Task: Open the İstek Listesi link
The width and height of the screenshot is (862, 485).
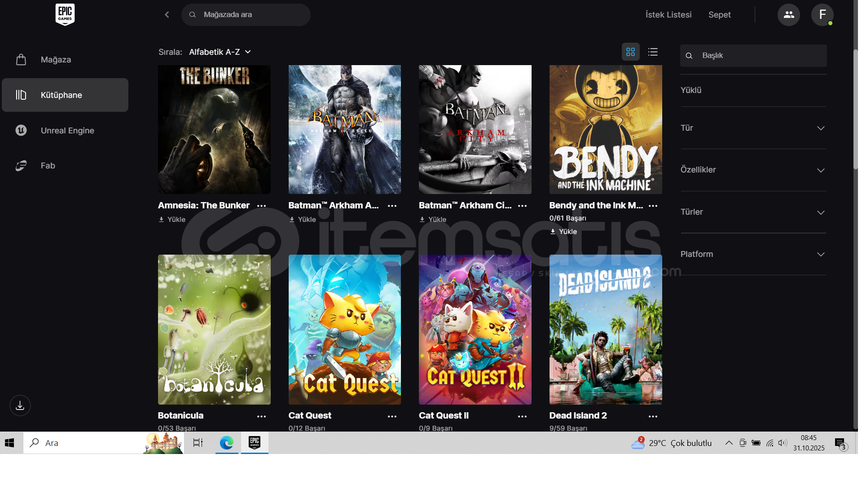Action: 668,15
